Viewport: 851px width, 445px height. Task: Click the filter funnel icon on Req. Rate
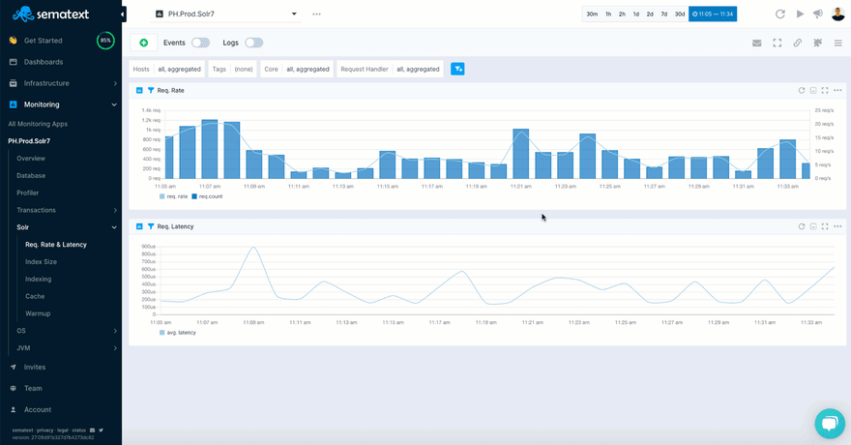pyautogui.click(x=151, y=90)
